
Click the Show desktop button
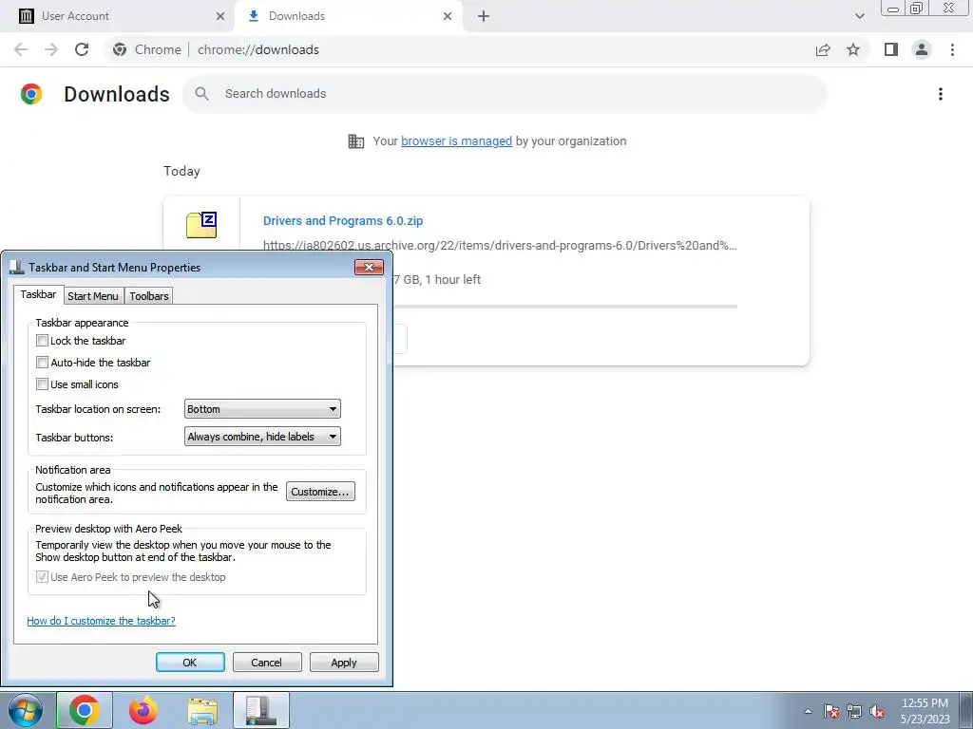click(x=966, y=710)
